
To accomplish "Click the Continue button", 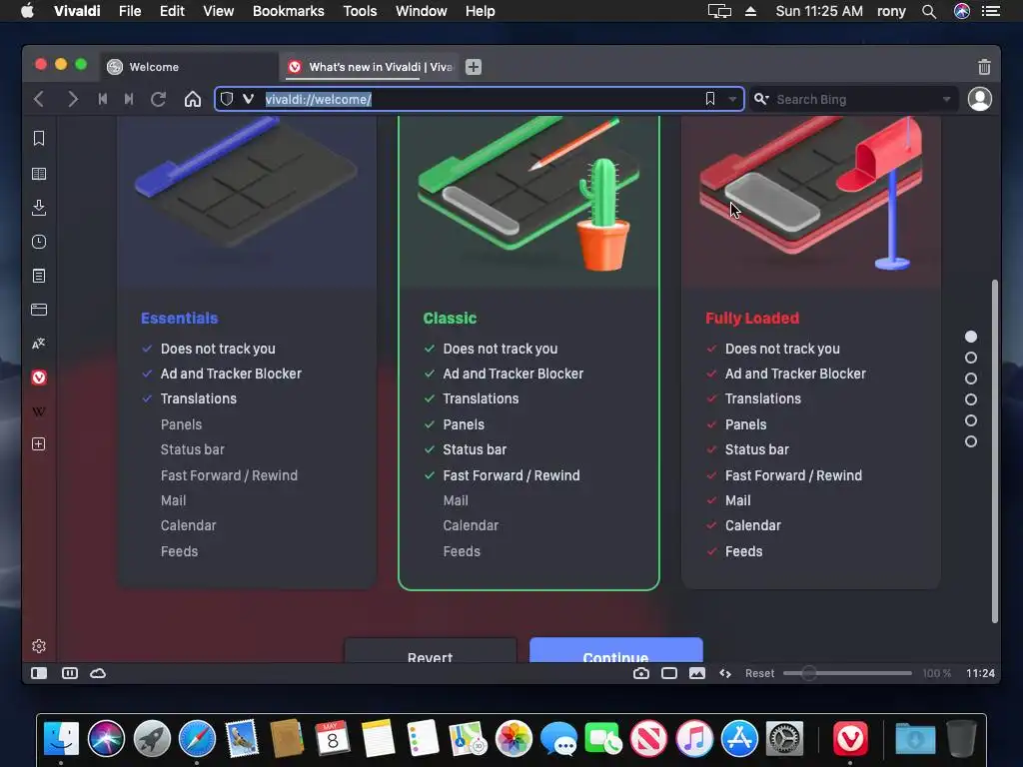I will click(x=615, y=650).
